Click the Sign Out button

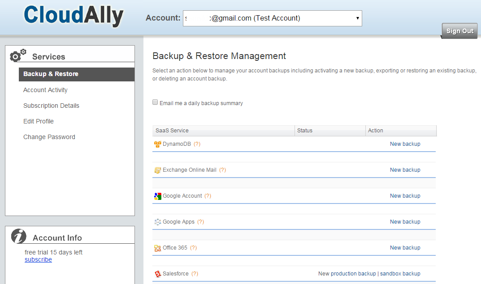459,31
